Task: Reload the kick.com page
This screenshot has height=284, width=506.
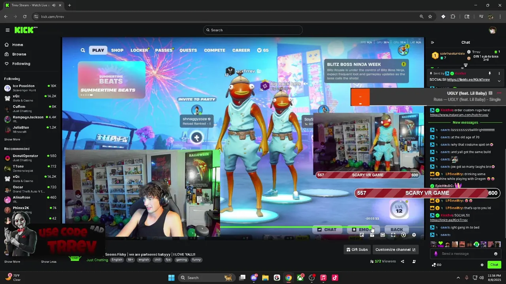Action: 25,17
